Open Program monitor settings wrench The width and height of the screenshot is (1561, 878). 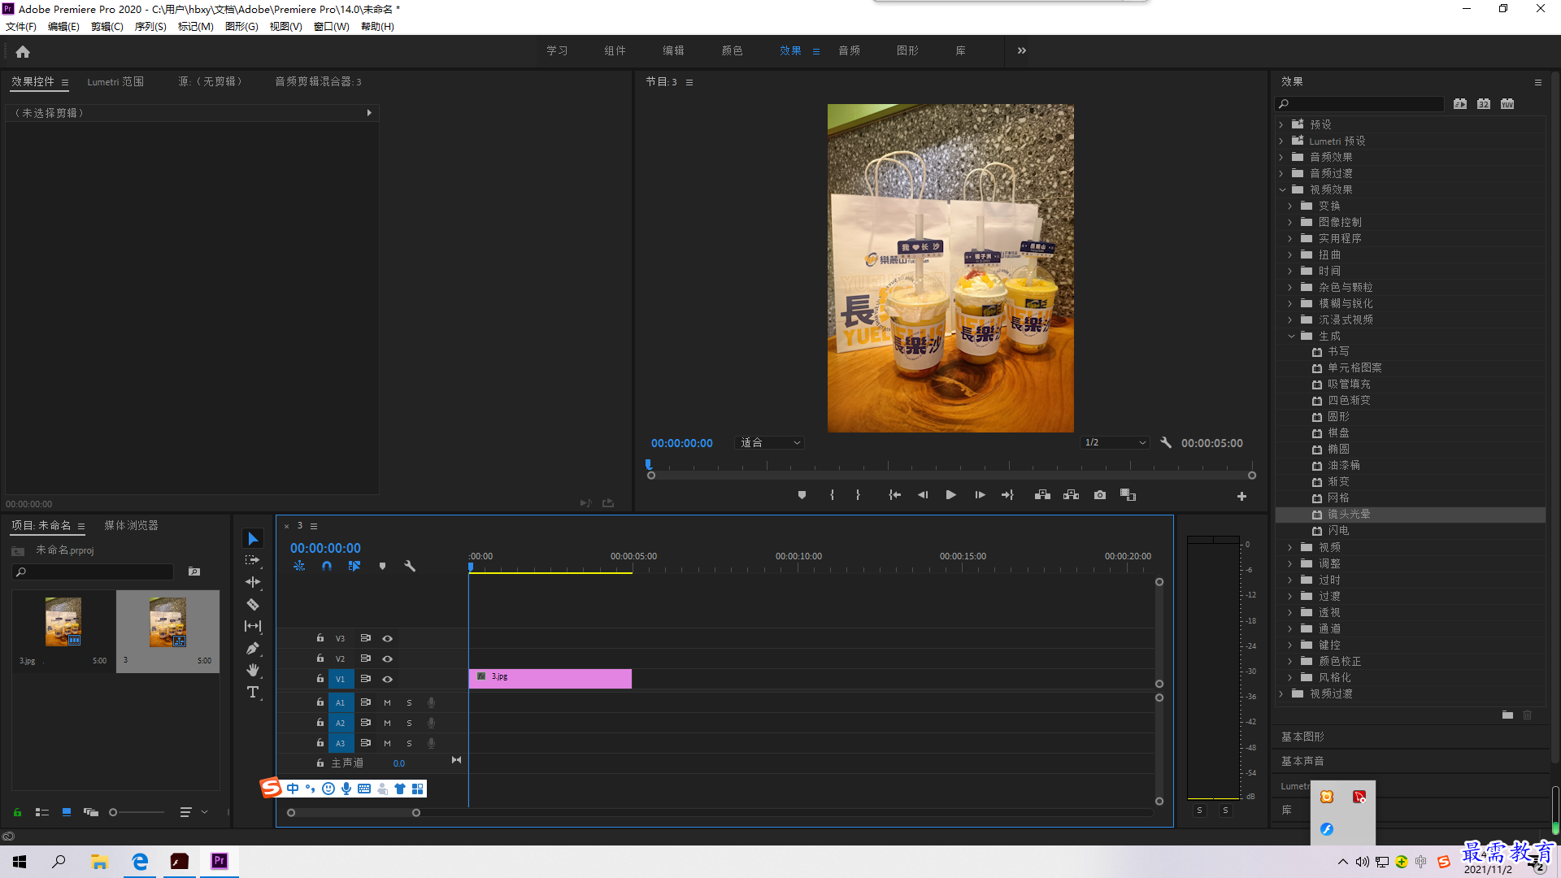(x=1166, y=443)
